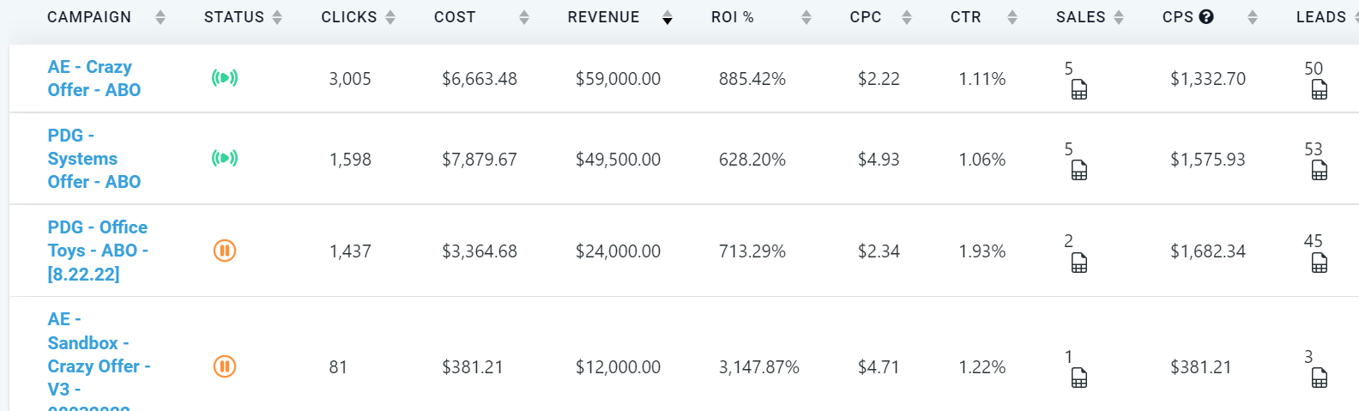
Task: Sort table by ROI % column
Action: click(806, 17)
